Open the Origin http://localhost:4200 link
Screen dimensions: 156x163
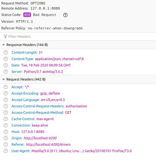point(40,138)
